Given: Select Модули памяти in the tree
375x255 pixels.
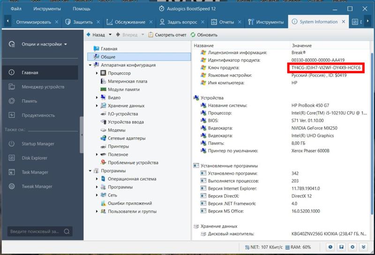Looking at the screenshot, I should click(x=124, y=89).
